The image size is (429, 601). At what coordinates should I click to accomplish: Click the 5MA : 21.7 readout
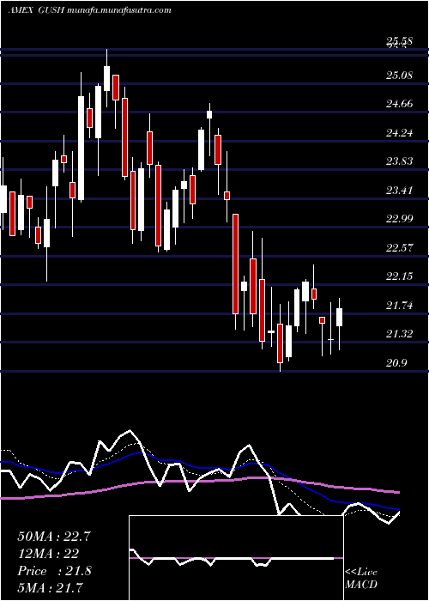(x=51, y=587)
